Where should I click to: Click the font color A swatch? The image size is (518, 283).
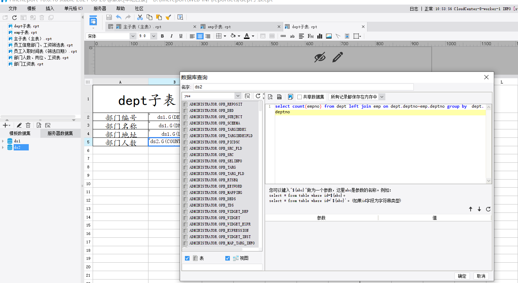[247, 36]
